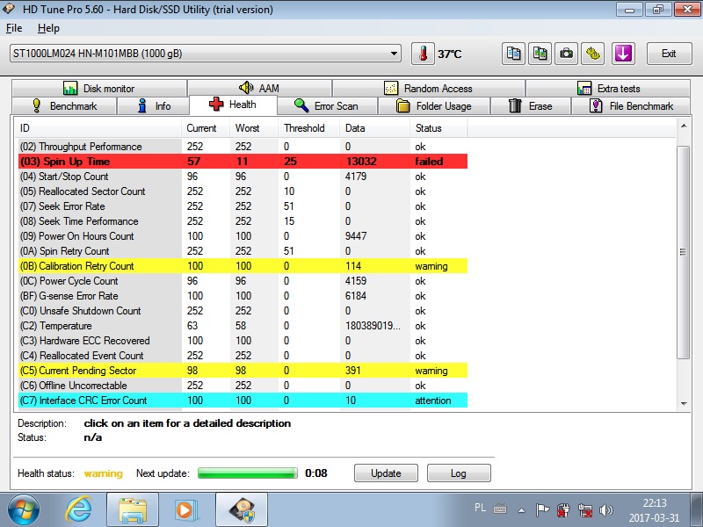The height and width of the screenshot is (527, 703).
Task: Click the Worst column header
Action: click(254, 128)
